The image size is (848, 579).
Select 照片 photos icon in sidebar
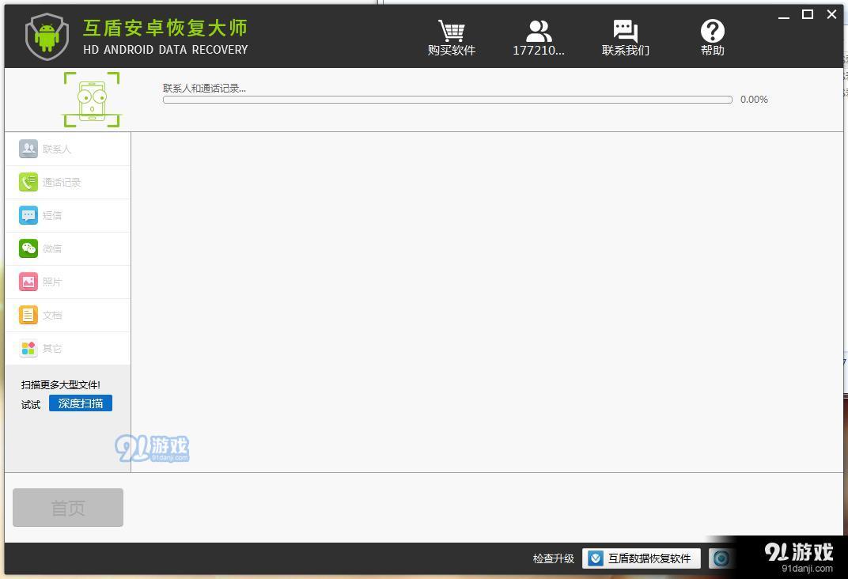(x=28, y=282)
